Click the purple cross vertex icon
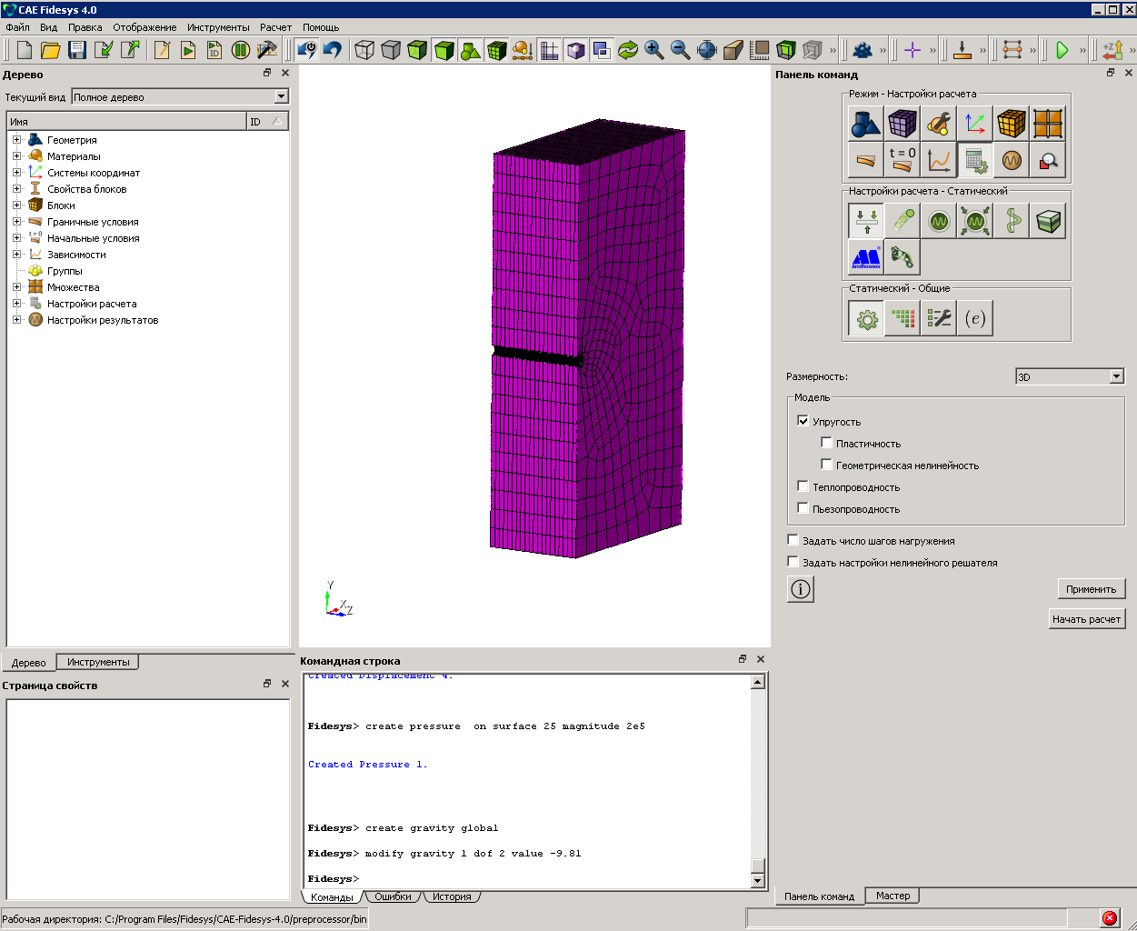This screenshot has width=1137, height=931. pyautogui.click(x=913, y=50)
